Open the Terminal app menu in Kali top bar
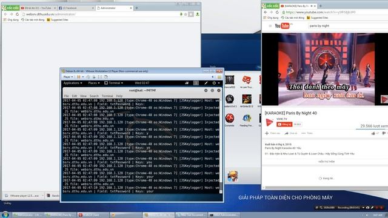The width and height of the screenshot is (388, 218). click(x=113, y=83)
